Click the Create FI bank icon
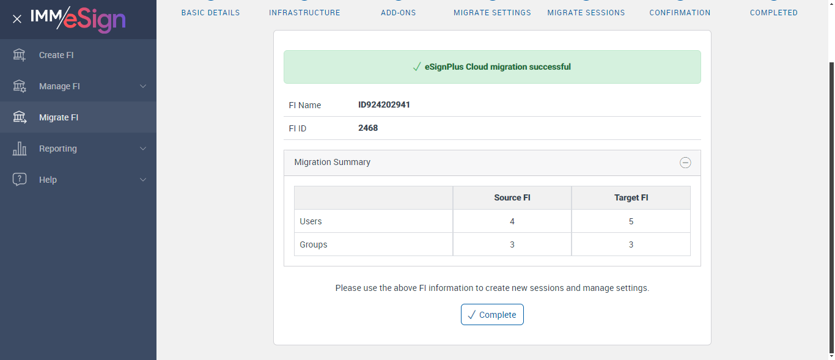 pyautogui.click(x=20, y=55)
